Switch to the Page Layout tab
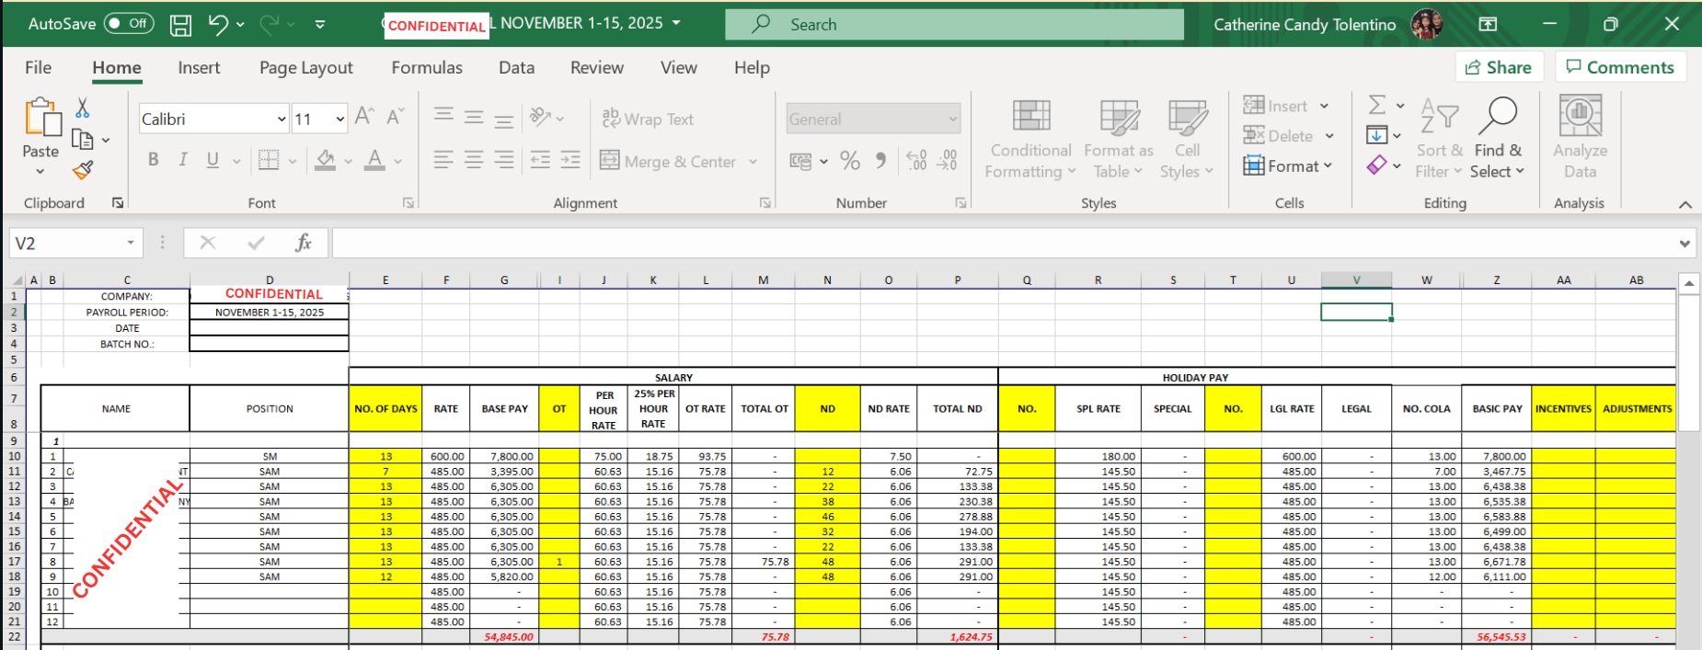The image size is (1702, 650). (x=305, y=68)
